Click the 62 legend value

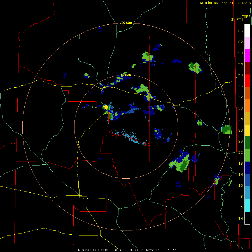pos(241,42)
